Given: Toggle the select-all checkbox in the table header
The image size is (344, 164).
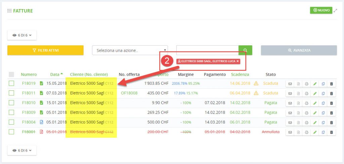Looking at the screenshot, I should (11, 74).
